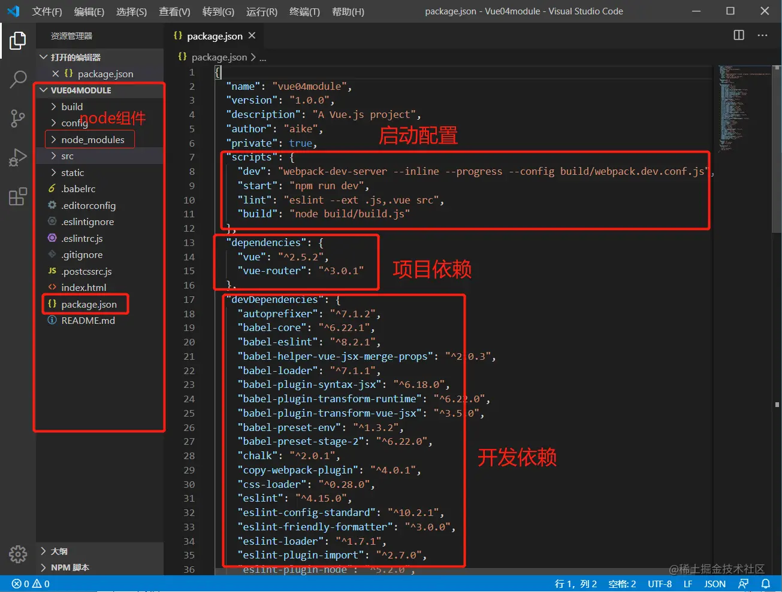The width and height of the screenshot is (782, 592).
Task: Click the VS Code logo icon
Action: (x=13, y=11)
